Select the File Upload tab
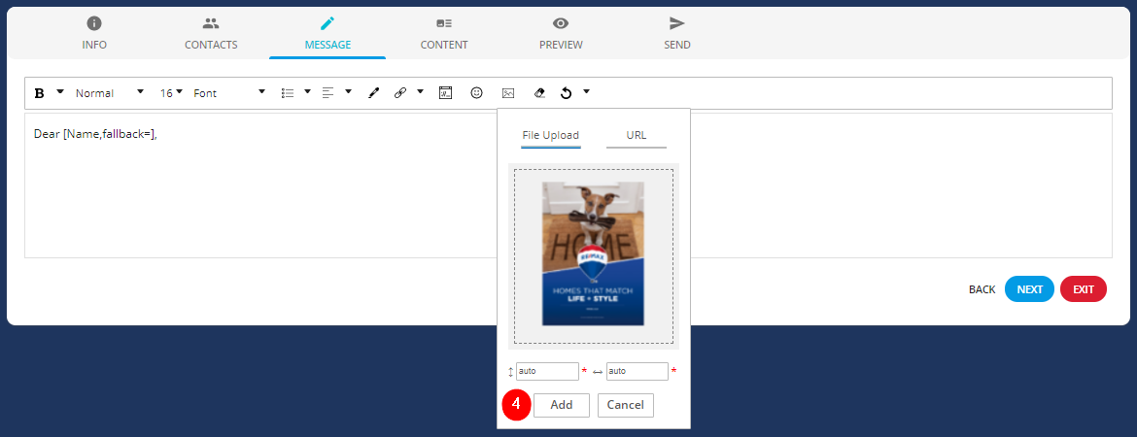This screenshot has height=437, width=1137. pos(551,136)
